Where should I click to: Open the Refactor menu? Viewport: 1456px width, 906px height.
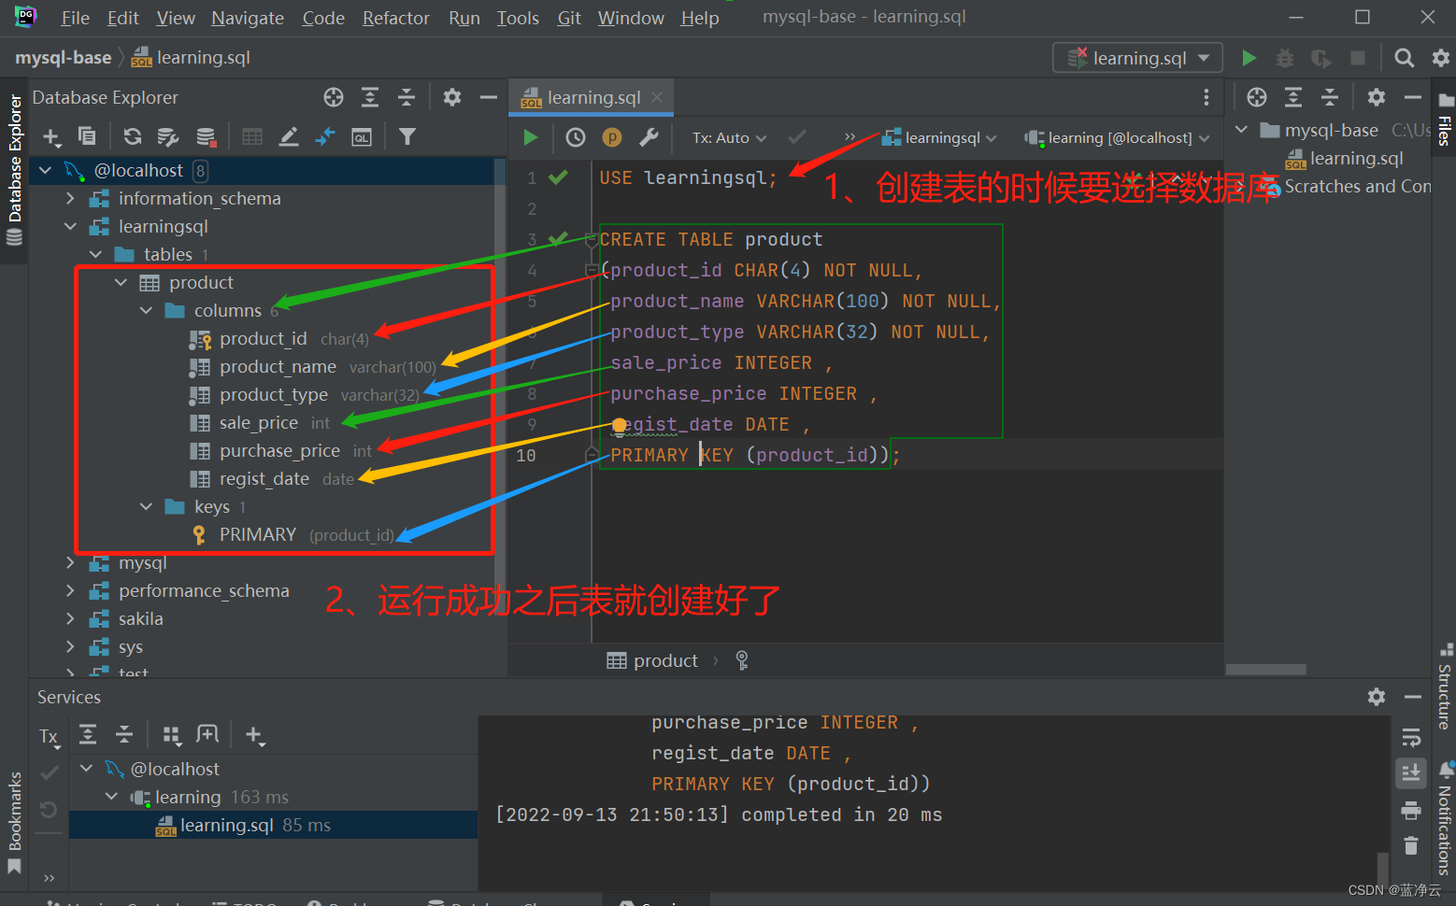pyautogui.click(x=396, y=18)
